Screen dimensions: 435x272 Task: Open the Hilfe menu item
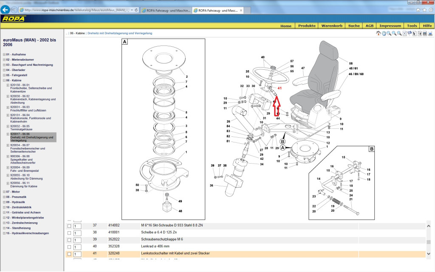coord(427,26)
